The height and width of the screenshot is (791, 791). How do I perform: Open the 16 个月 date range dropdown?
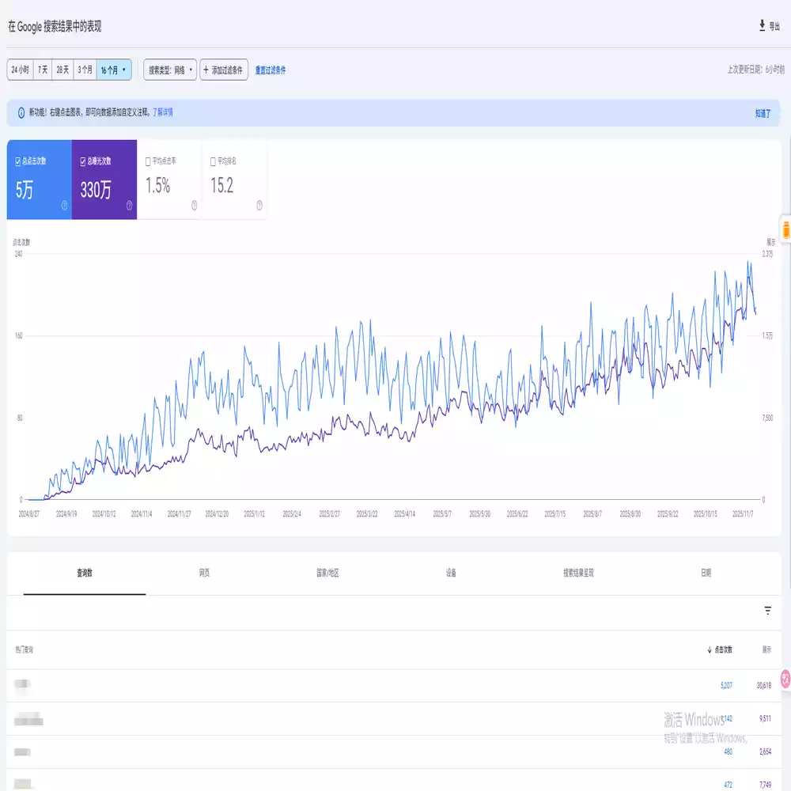point(114,70)
